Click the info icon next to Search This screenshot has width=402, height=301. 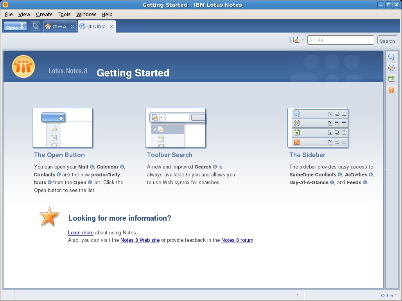(215, 167)
